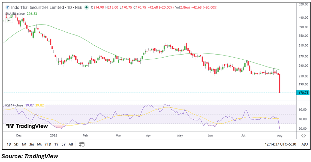The height and width of the screenshot is (162, 311).
Task: Click the Open value O214.90
Action: point(97,8)
